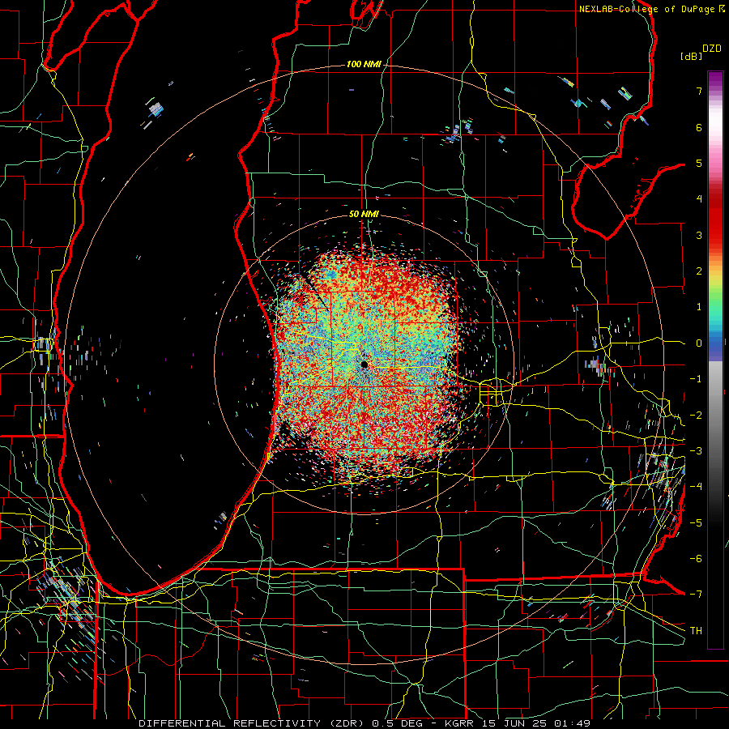
Task: Click the -7 dB value on legend
Action: tap(696, 595)
